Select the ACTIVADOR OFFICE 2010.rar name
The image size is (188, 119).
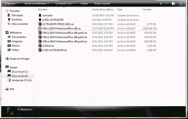(58, 24)
